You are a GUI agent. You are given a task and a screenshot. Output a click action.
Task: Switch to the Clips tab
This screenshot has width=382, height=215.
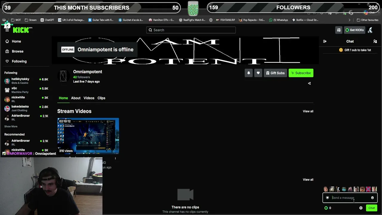(x=101, y=98)
